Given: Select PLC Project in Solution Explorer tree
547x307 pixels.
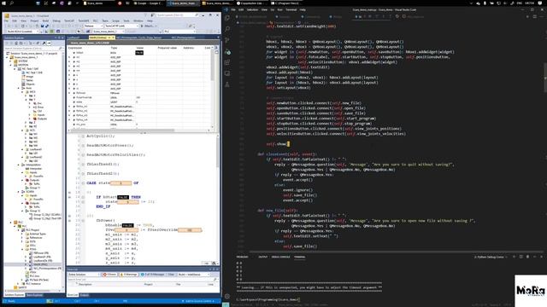Looking at the screenshot, I should (32, 229).
